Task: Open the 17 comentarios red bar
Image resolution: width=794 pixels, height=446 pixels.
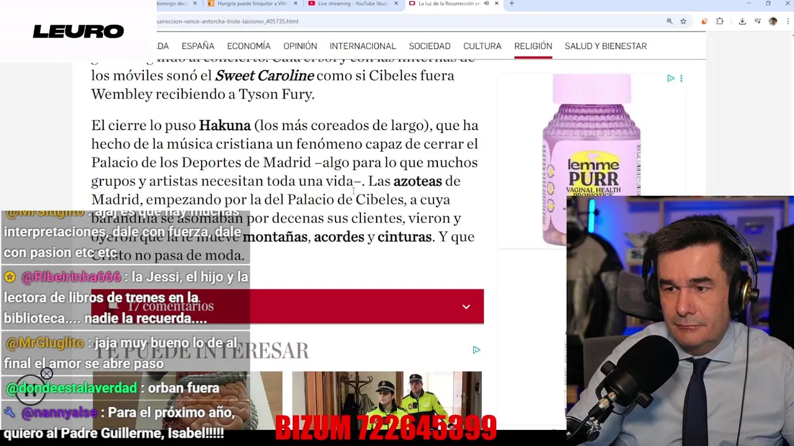Action: [287, 307]
